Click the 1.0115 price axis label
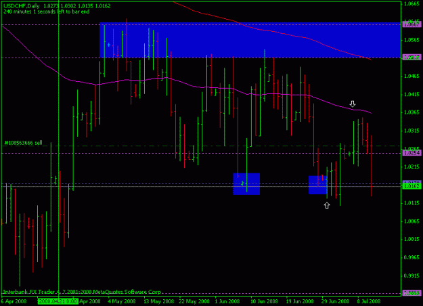The height and width of the screenshot is (306, 423). pyautogui.click(x=411, y=203)
